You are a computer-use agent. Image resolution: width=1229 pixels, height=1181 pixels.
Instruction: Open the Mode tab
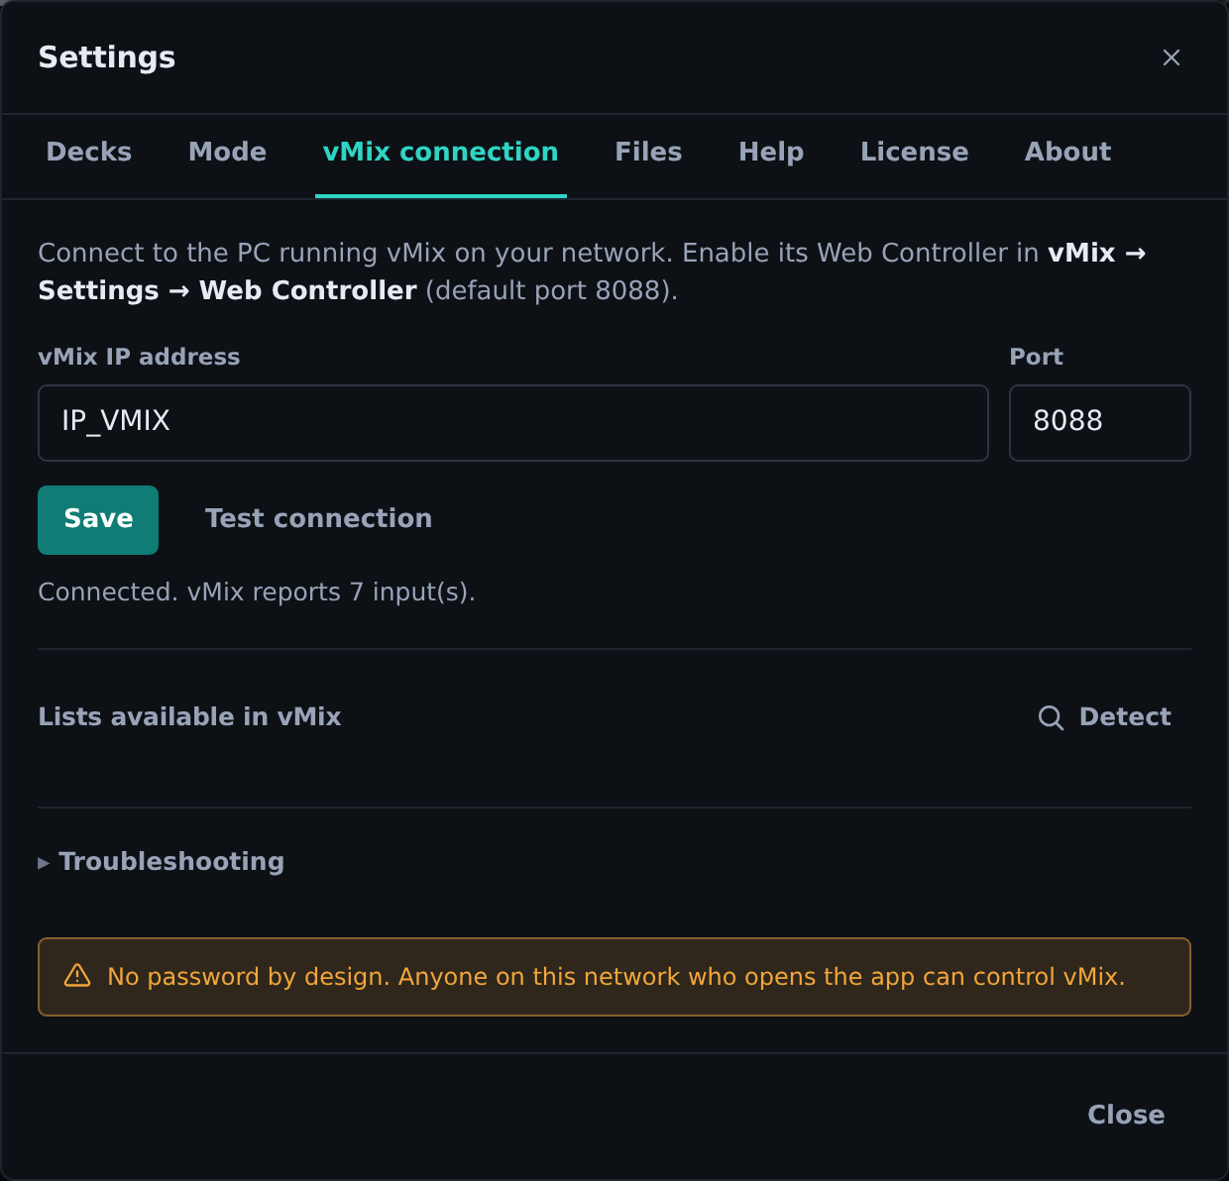click(x=227, y=152)
